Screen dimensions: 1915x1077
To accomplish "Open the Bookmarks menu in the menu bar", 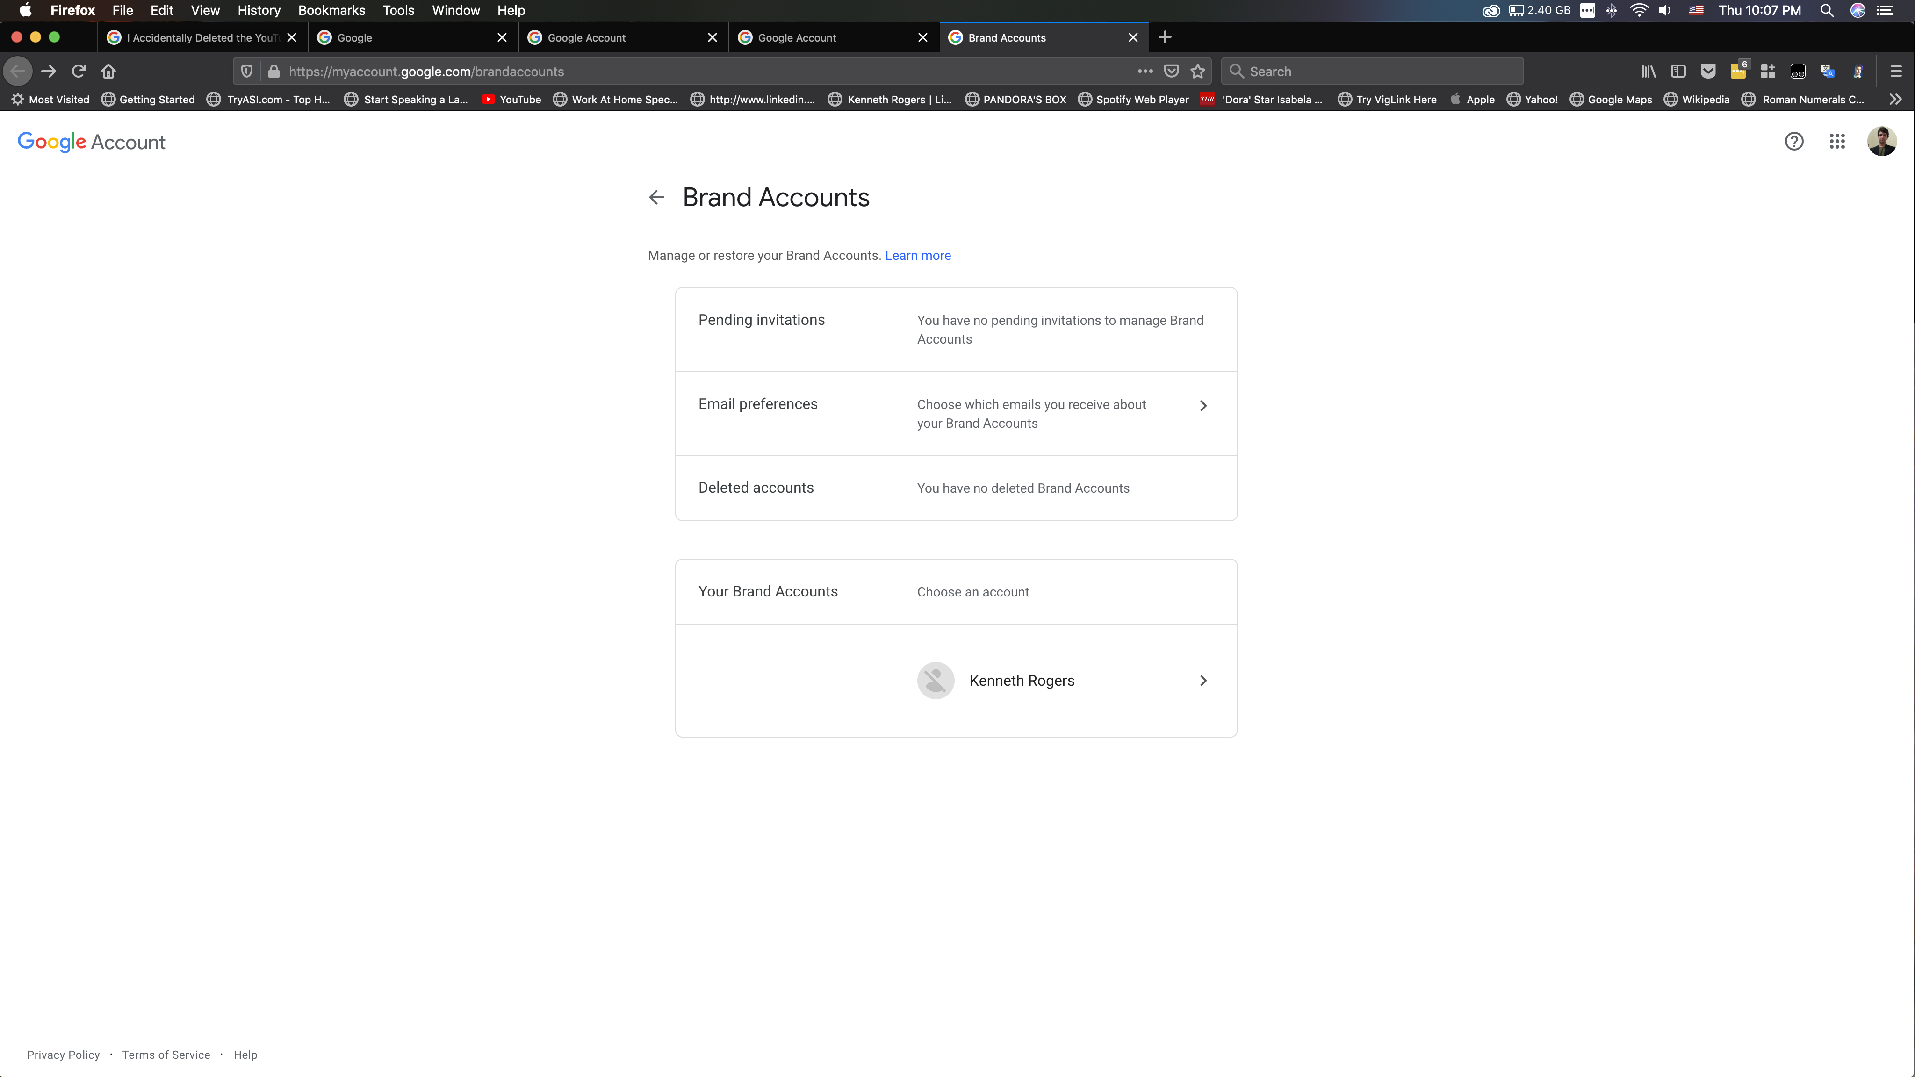I will pos(331,10).
